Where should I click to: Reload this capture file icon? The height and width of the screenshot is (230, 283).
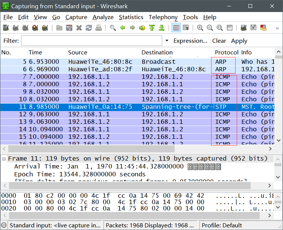[x=88, y=28]
